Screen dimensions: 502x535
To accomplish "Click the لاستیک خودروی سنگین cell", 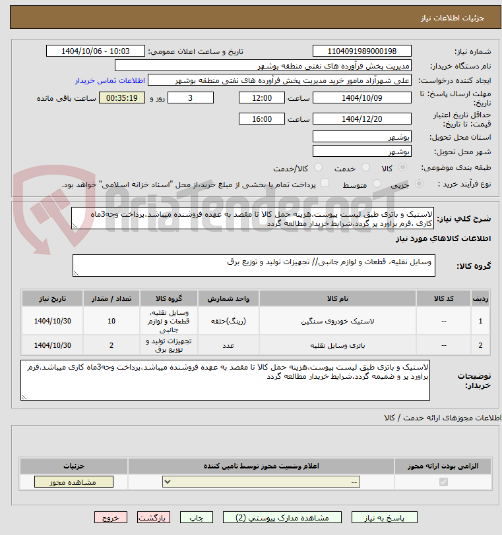I will click(x=337, y=321).
